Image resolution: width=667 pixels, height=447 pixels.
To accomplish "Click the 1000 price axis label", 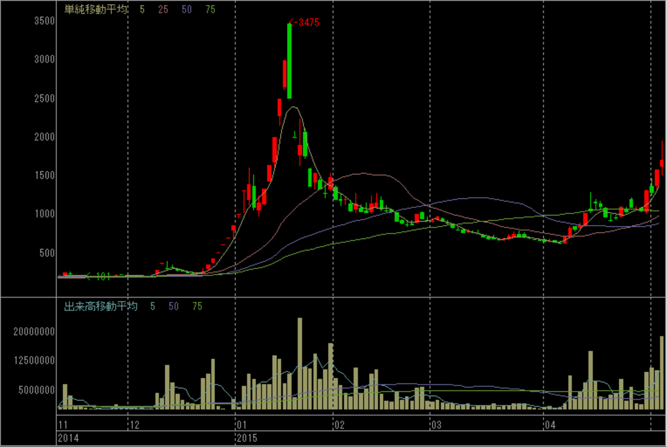I will [x=45, y=213].
